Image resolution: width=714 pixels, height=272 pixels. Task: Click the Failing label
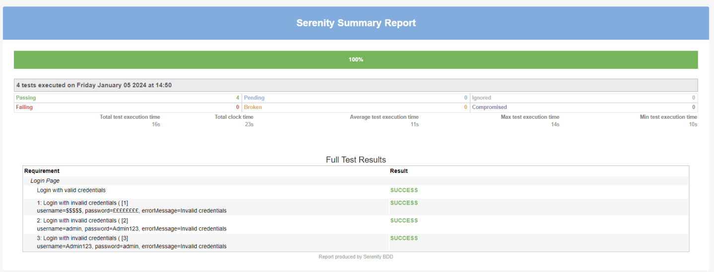(x=24, y=107)
